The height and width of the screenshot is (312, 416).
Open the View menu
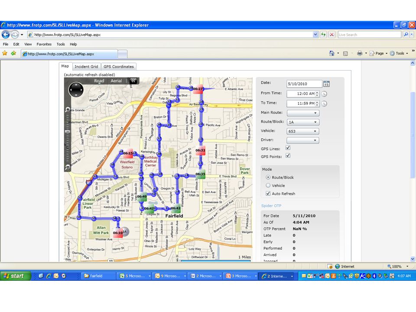coord(28,44)
